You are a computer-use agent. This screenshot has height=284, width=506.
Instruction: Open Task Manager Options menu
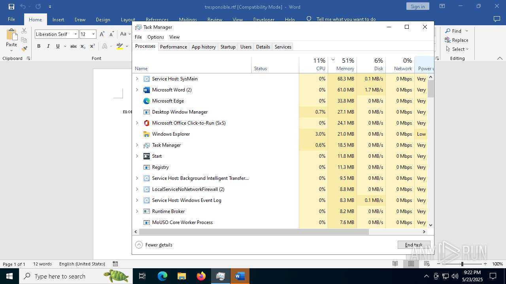pos(156,37)
